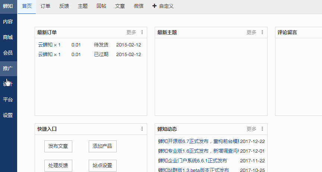
Task: Open the 蝉知开源版6.7正式发布 news item
Action: [198, 141]
